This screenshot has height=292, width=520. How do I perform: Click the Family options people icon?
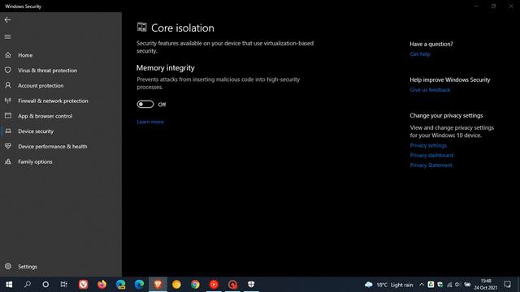8,161
